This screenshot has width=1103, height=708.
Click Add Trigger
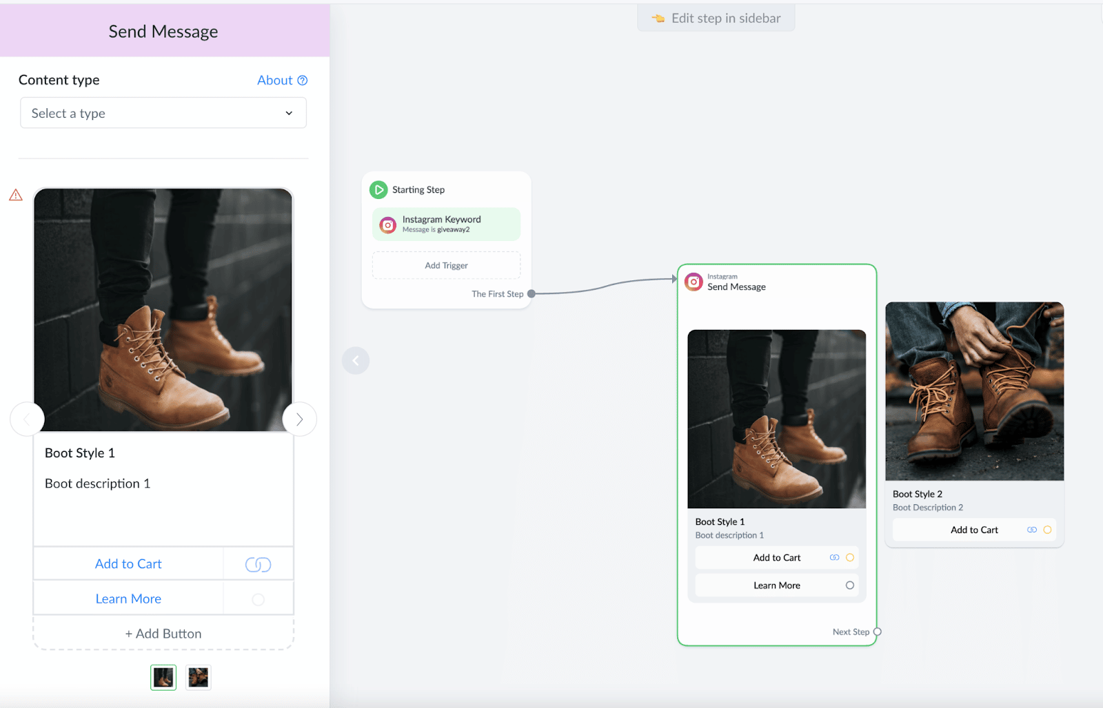[x=446, y=265]
